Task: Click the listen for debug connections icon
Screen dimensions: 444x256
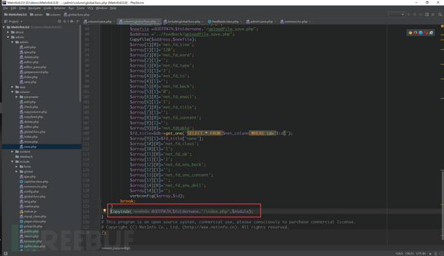Action: (x=427, y=14)
